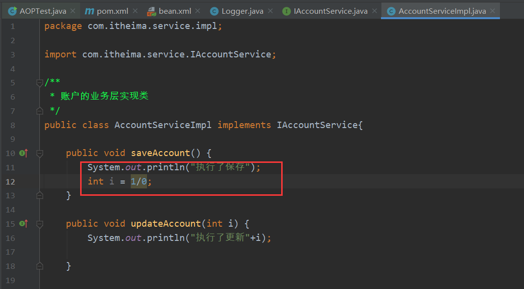The width and height of the screenshot is (524, 289).
Task: Close the pom.xml tab
Action: 135,11
